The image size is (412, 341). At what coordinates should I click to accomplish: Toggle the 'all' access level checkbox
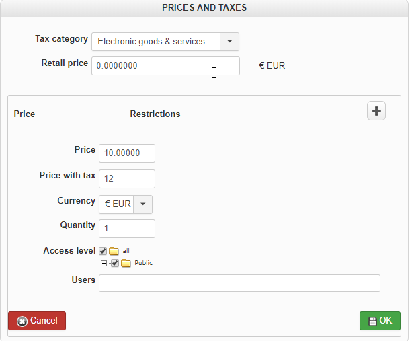coord(103,251)
